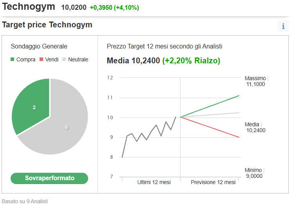
Task: Click the Sovraperformato green button
Action: click(x=49, y=178)
